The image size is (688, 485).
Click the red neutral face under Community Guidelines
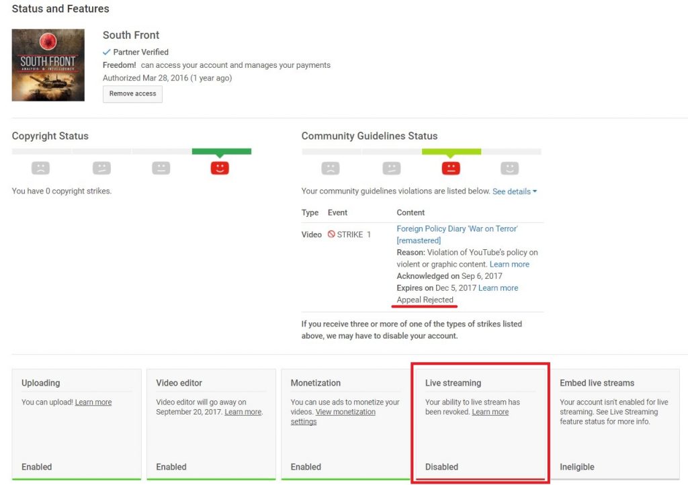[451, 169]
